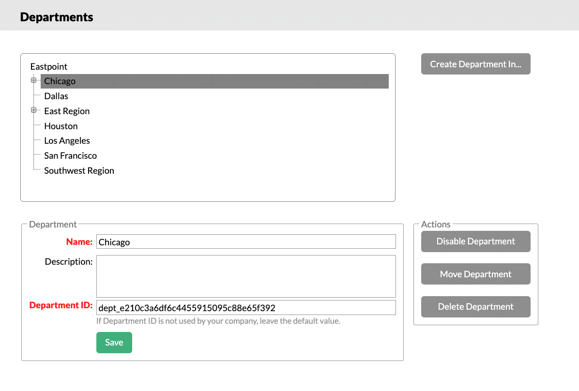Click the Departments page header
Viewport: 579px width, 391px height.
click(56, 16)
